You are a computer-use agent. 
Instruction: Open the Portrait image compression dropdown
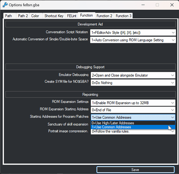[x=133, y=132]
